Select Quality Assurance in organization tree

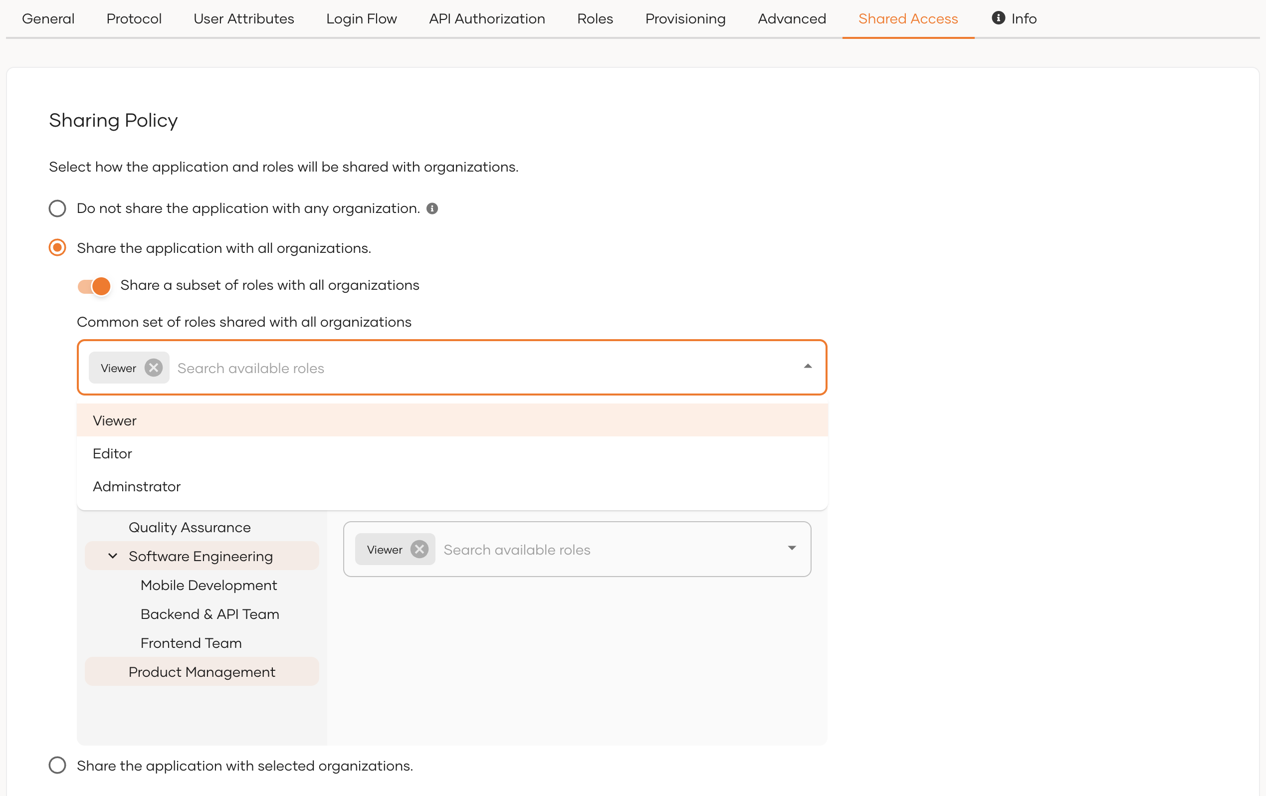[189, 527]
